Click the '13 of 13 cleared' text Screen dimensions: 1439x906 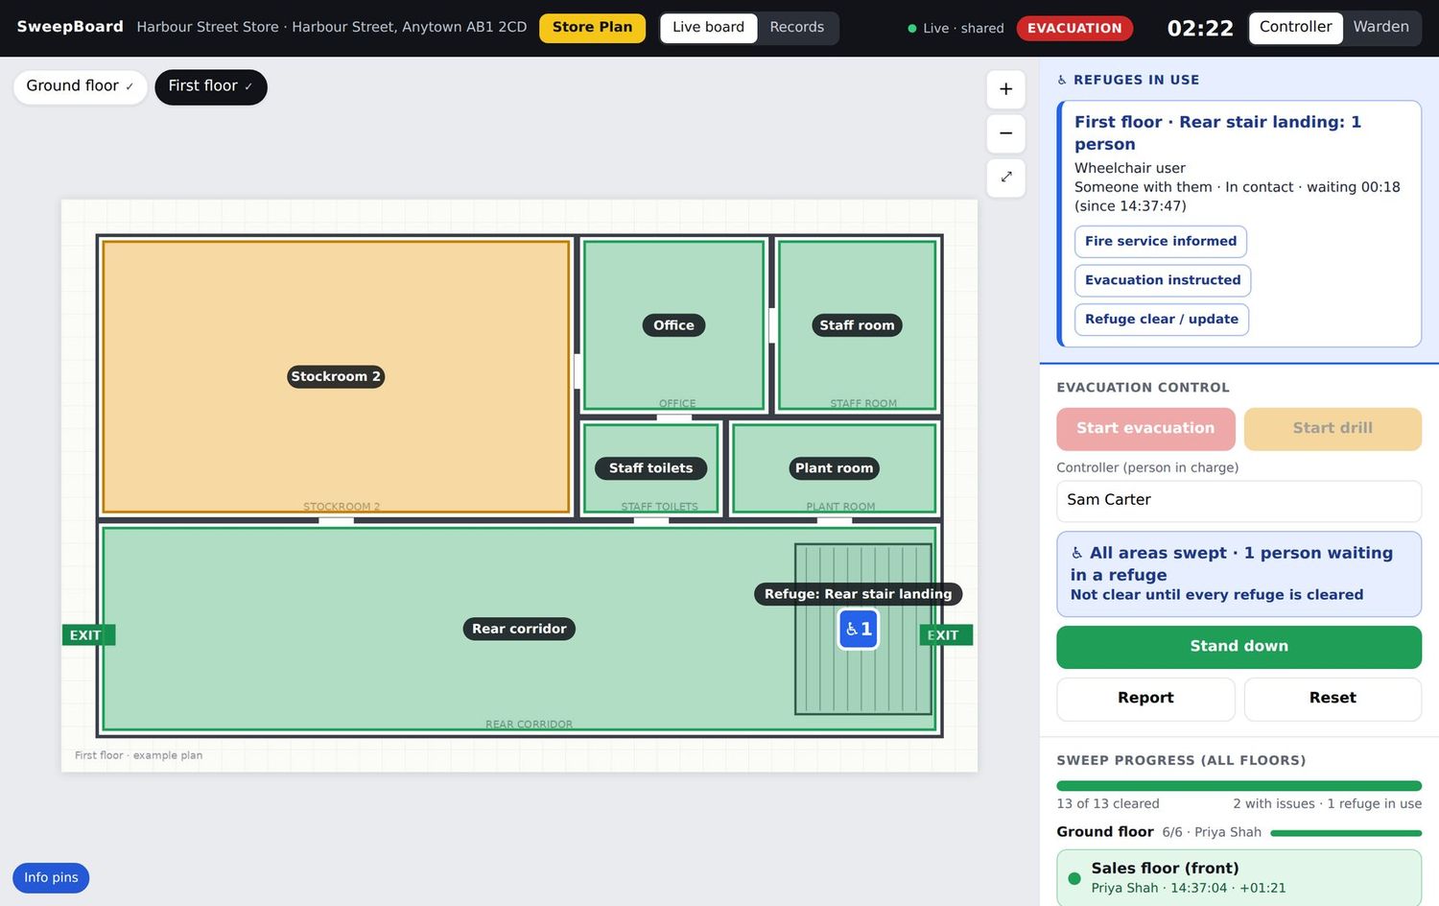click(x=1108, y=804)
